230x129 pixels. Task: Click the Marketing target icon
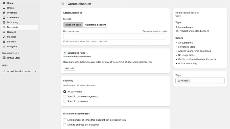coord(4,22)
